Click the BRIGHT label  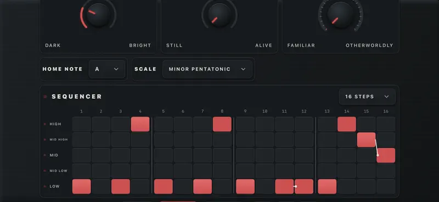click(140, 46)
